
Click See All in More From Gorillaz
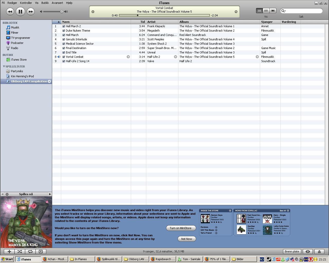tap(284, 211)
